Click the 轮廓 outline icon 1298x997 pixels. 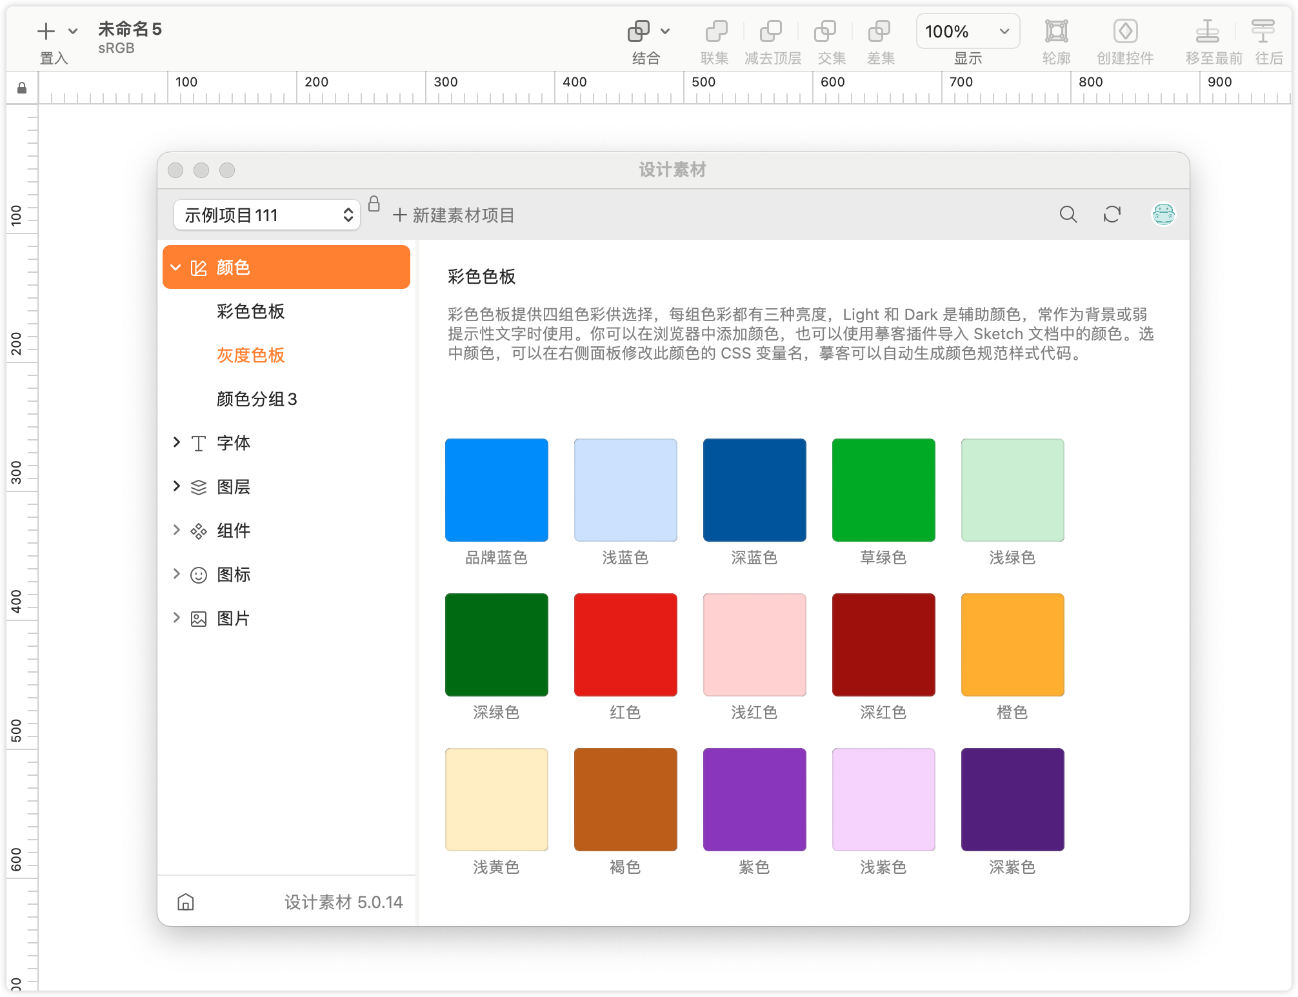point(1056,31)
